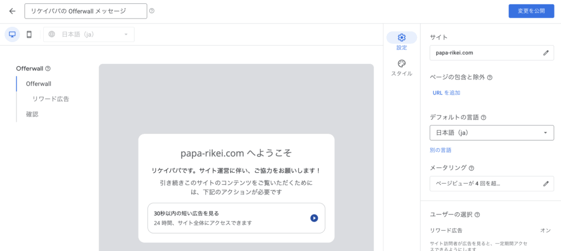Select 確認 step in left navigation
561x251 pixels.
(x=32, y=115)
